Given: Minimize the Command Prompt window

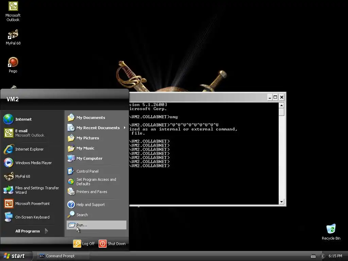Looking at the screenshot, I should 269,97.
